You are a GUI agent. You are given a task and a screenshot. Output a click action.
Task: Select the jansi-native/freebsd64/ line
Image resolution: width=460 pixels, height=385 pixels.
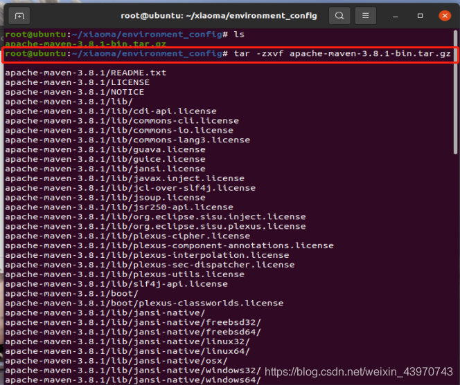[x=133, y=332]
